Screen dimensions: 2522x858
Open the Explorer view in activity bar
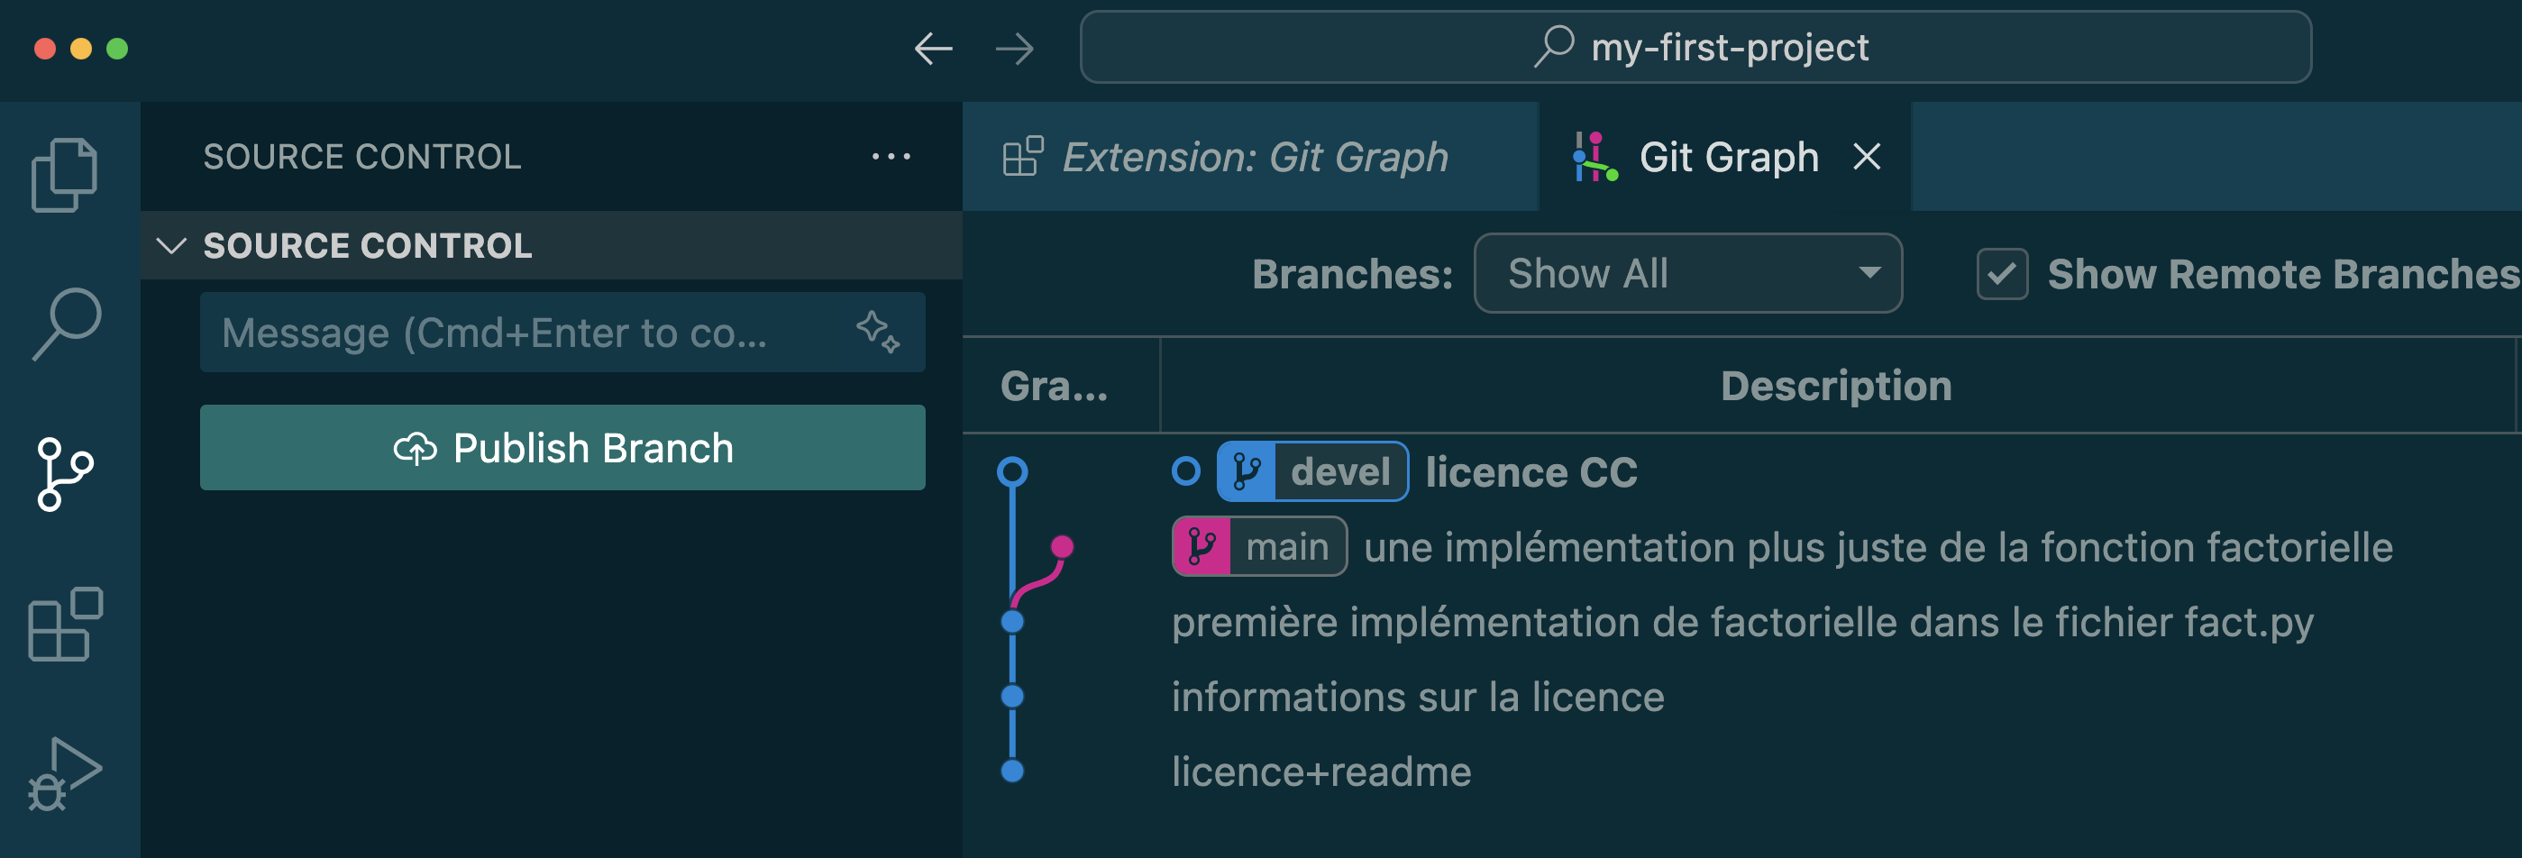point(65,176)
